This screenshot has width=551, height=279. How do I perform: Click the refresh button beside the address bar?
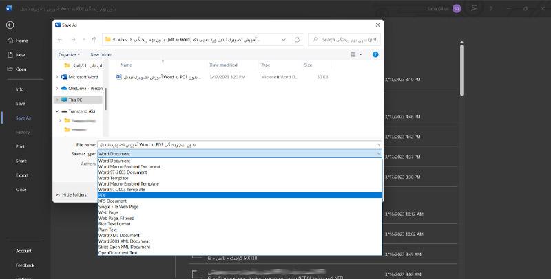(x=296, y=40)
